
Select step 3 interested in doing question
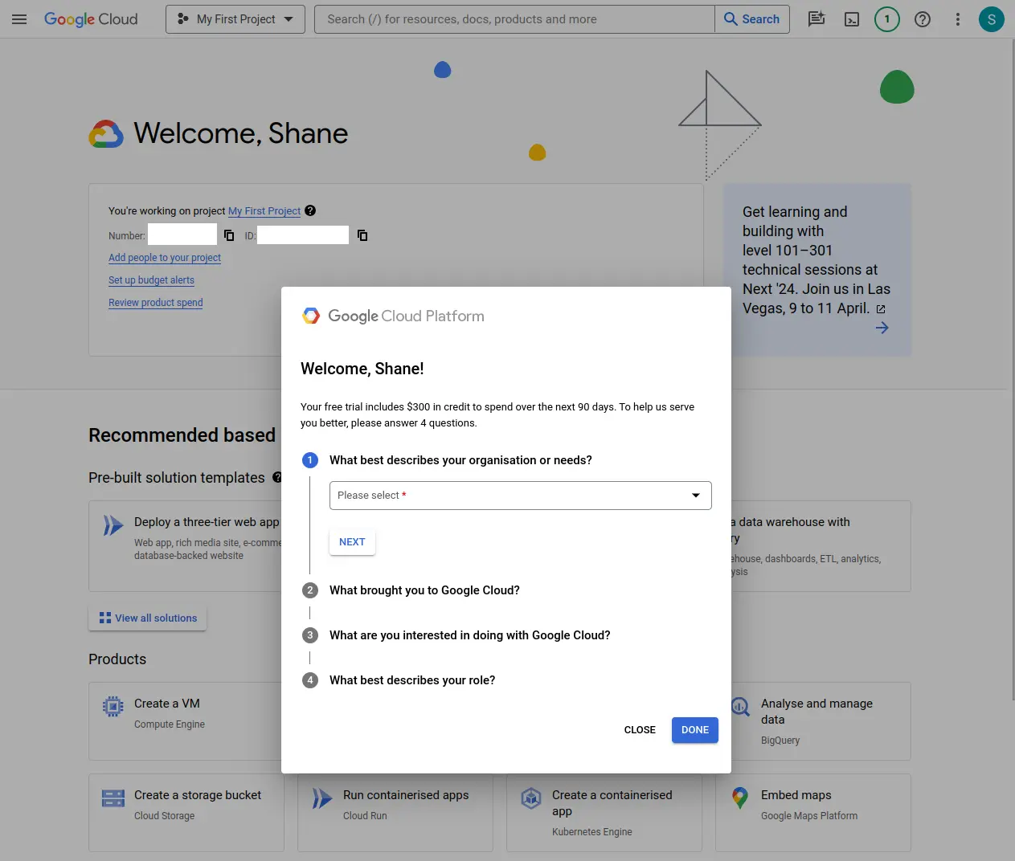click(469, 635)
